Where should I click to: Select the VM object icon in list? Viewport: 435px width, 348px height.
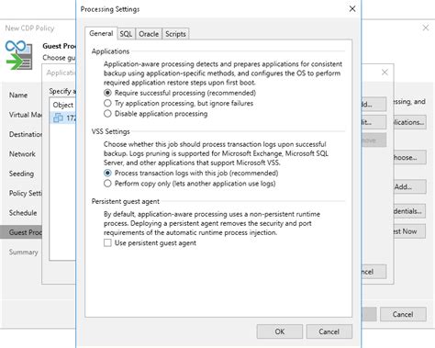coord(58,118)
